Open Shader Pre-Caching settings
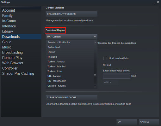Viewport: 161px width, 126px height. pos(21,73)
